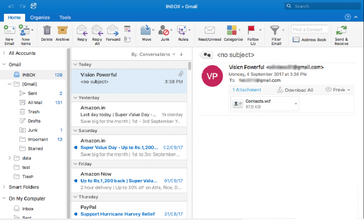Click Send & Receive
This screenshot has width=364, height=222.
point(341,35)
